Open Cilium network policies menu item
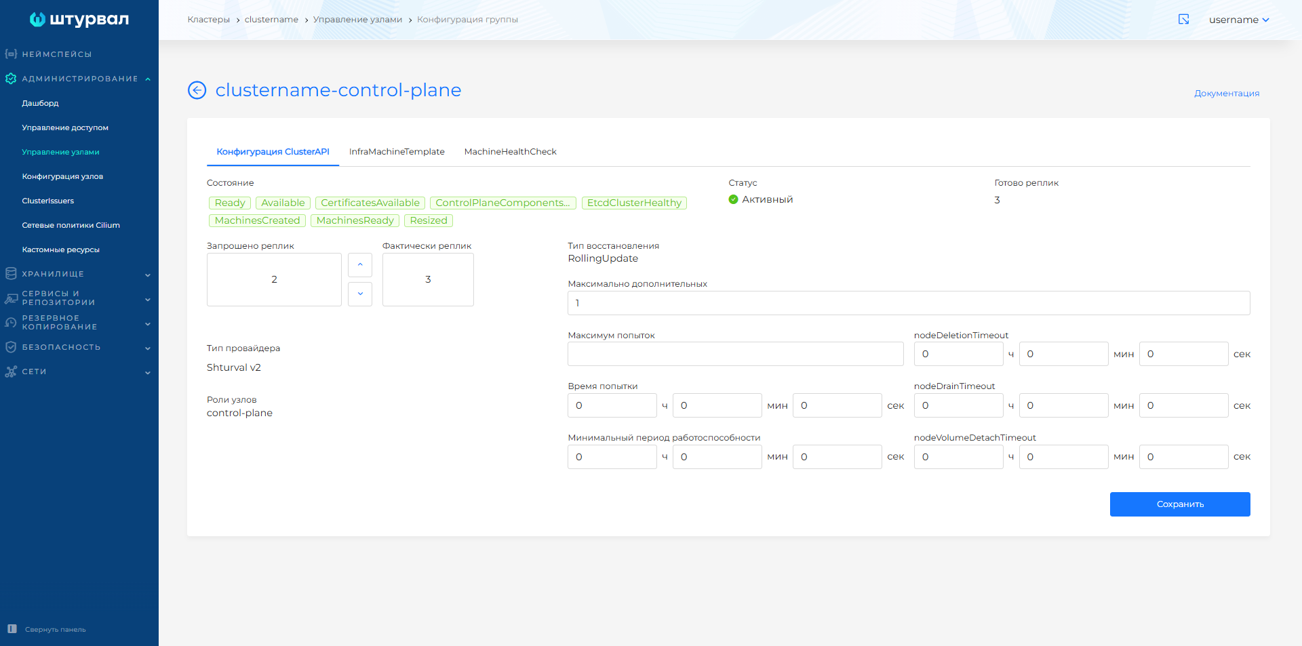The height and width of the screenshot is (646, 1302). [71, 225]
